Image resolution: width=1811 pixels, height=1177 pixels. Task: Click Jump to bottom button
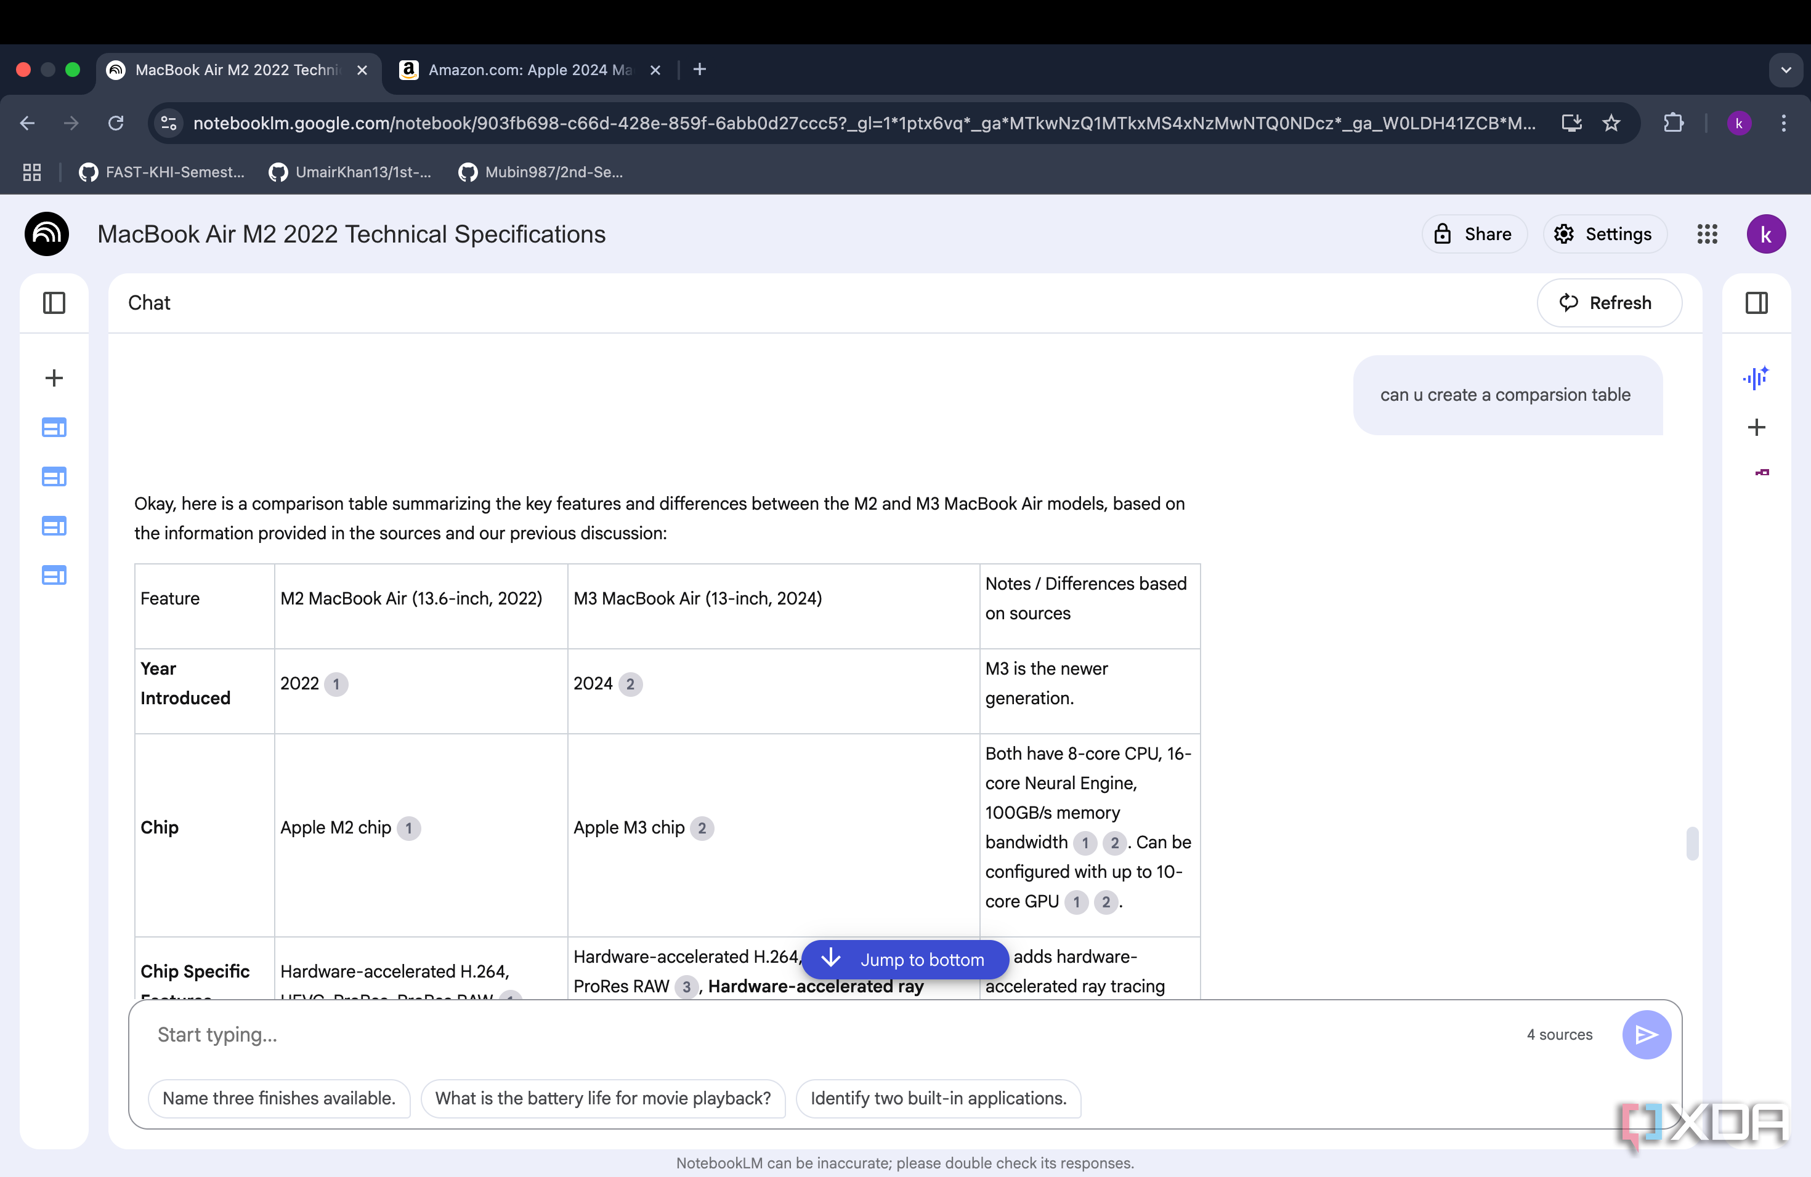tap(905, 960)
